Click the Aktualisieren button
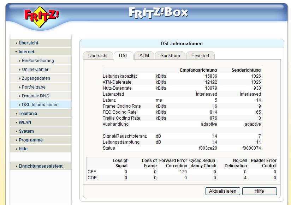The image size is (291, 205). click(x=222, y=191)
